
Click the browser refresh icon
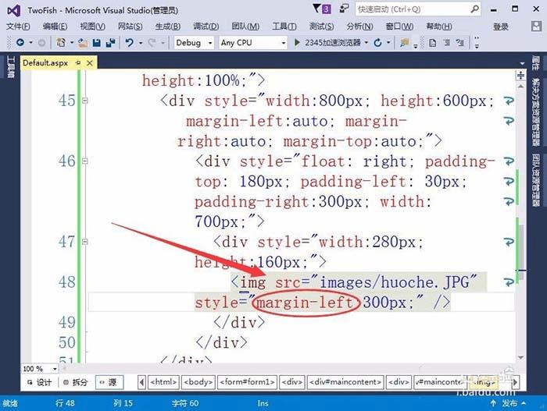pos(377,43)
